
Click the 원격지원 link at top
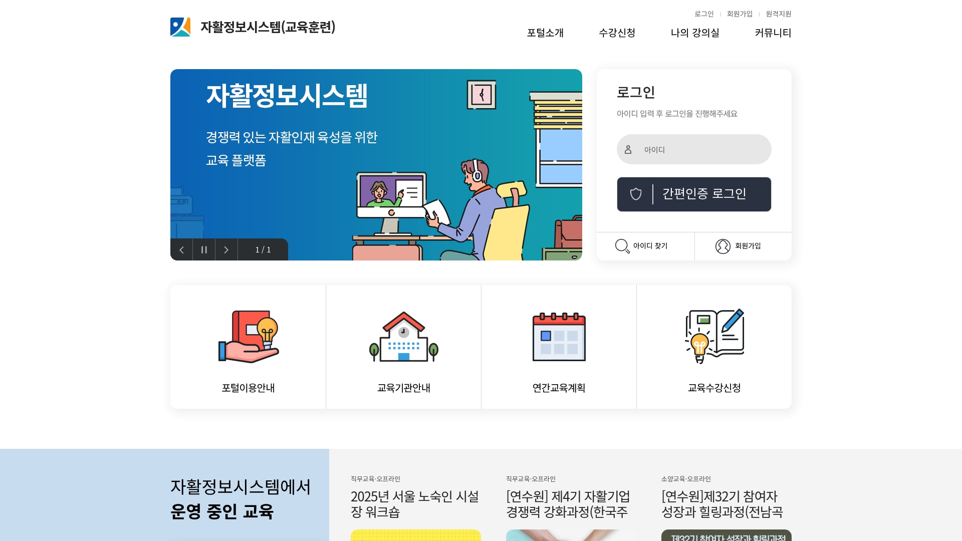pos(779,14)
